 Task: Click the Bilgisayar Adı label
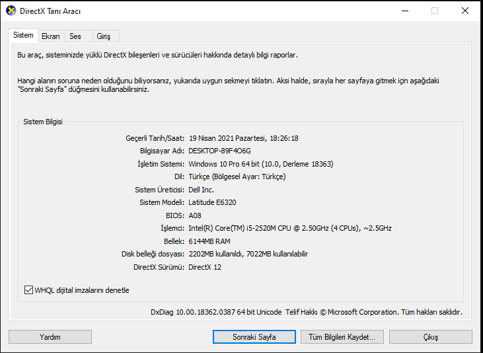162,151
